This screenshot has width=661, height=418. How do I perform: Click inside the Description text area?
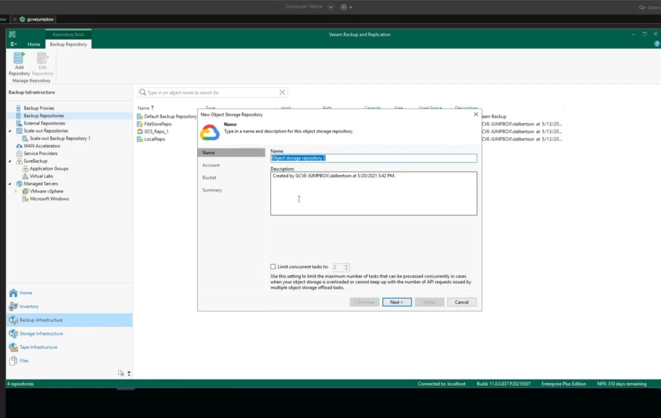point(374,194)
